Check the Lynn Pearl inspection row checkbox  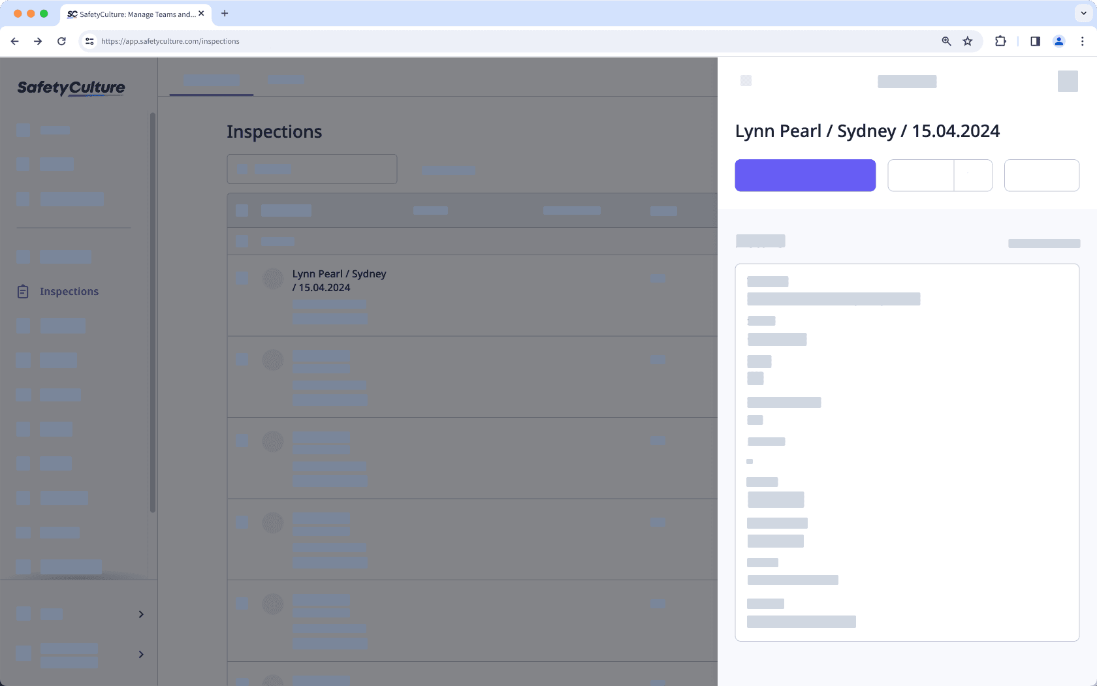click(x=242, y=278)
